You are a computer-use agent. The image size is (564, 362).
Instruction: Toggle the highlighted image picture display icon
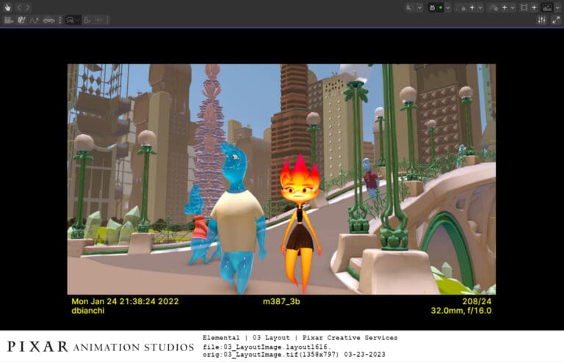click(x=547, y=7)
